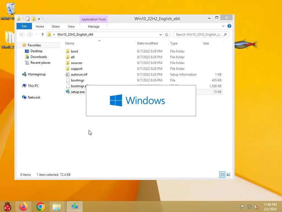Go forward with the Forward arrow
282x212 pixels.
pos(30,35)
